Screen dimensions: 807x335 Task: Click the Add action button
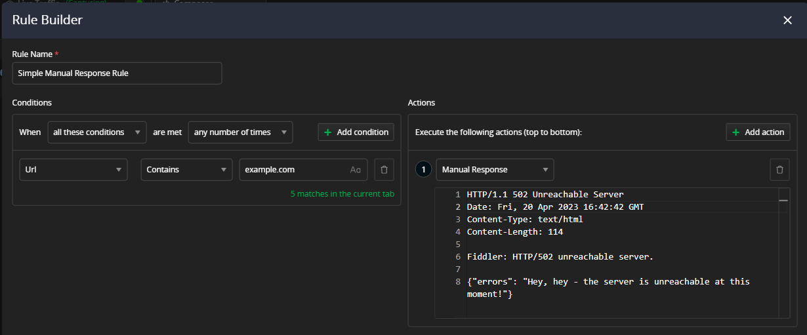(758, 132)
